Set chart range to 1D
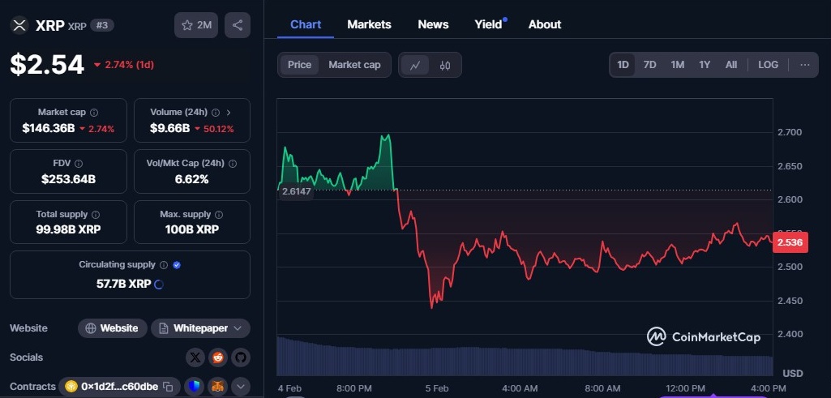Screen dimensions: 831x398 (623, 65)
